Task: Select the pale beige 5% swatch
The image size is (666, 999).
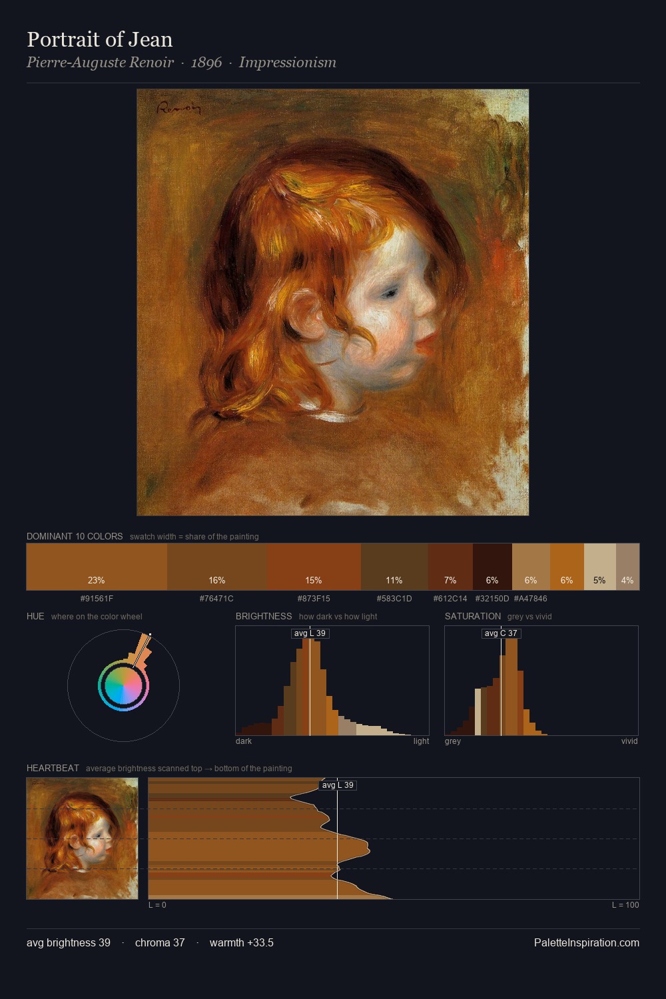Action: pos(600,567)
